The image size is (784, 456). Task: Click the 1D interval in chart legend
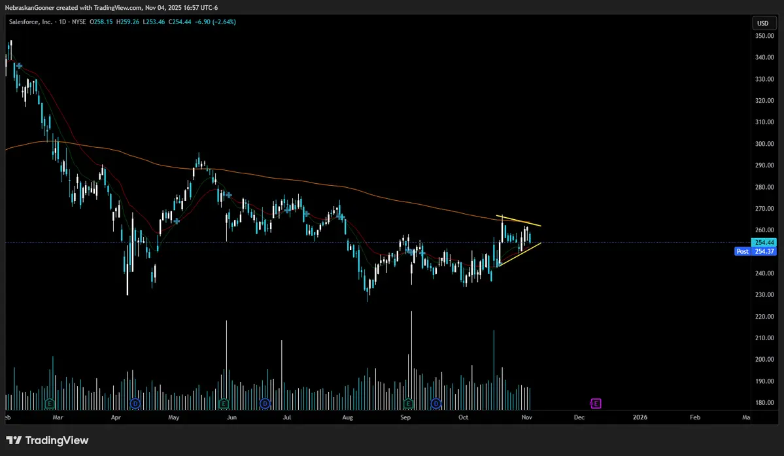tap(63, 22)
